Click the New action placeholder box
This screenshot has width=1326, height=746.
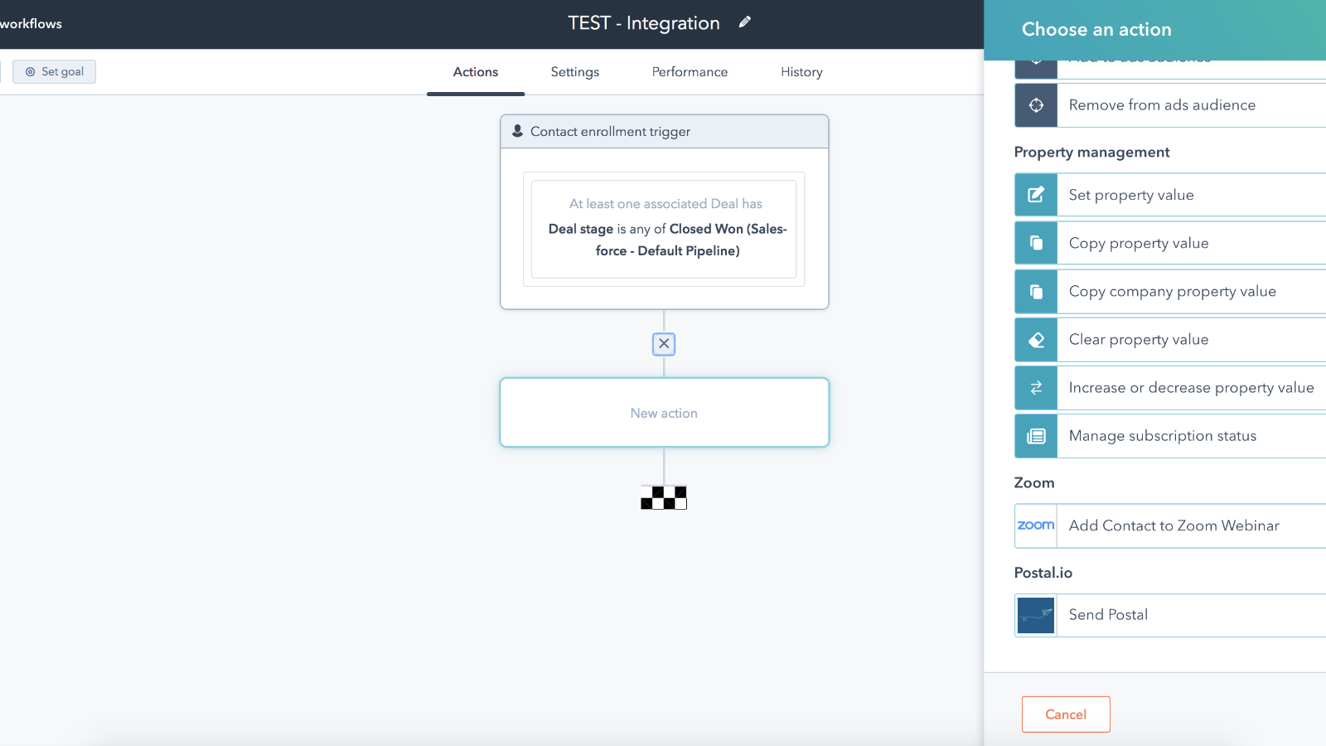click(x=663, y=412)
